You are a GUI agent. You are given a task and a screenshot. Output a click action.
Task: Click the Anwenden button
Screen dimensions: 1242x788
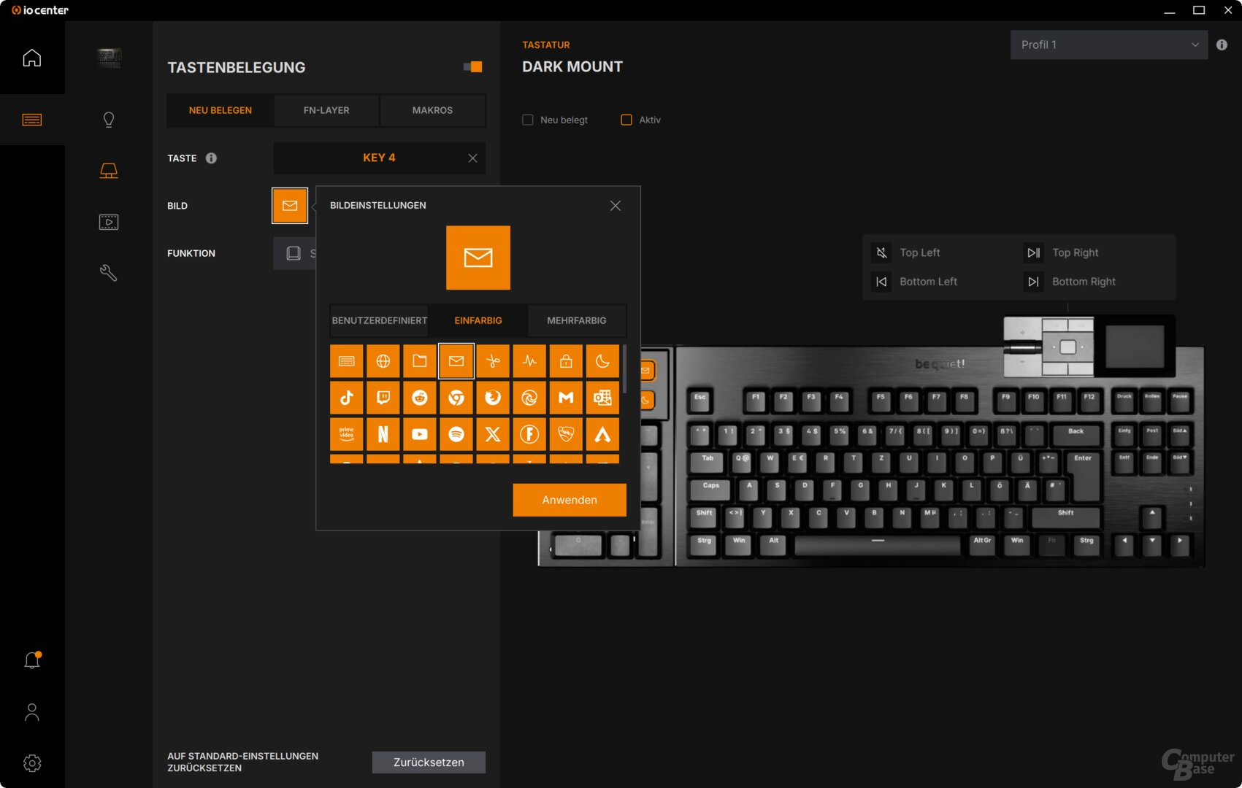[x=570, y=500]
